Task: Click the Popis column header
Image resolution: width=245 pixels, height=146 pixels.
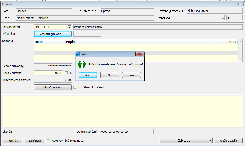Action: (x=139, y=42)
